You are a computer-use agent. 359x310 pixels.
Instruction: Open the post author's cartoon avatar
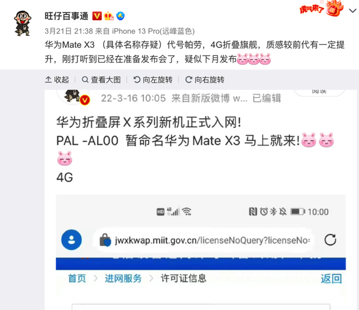[x=22, y=23]
